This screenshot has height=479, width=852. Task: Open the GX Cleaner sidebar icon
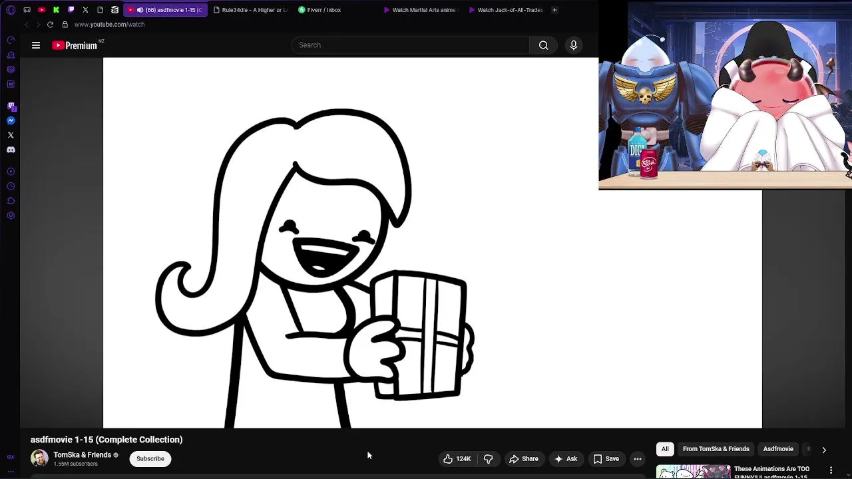(x=11, y=55)
